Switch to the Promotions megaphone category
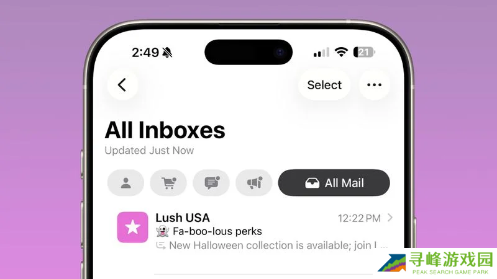497x279 pixels. click(254, 183)
